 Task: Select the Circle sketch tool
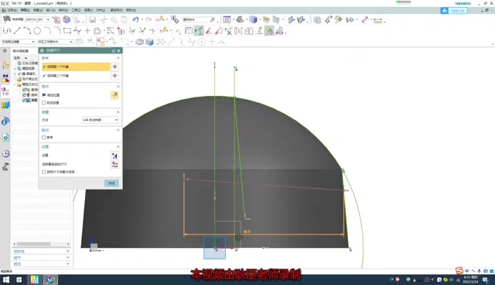coord(37,31)
